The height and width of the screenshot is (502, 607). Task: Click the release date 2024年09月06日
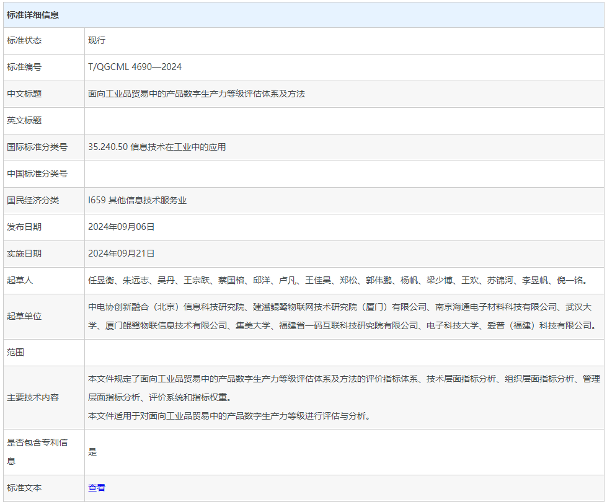click(x=121, y=227)
